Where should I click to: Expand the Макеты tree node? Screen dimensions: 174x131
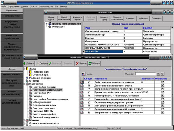click(x=24, y=120)
